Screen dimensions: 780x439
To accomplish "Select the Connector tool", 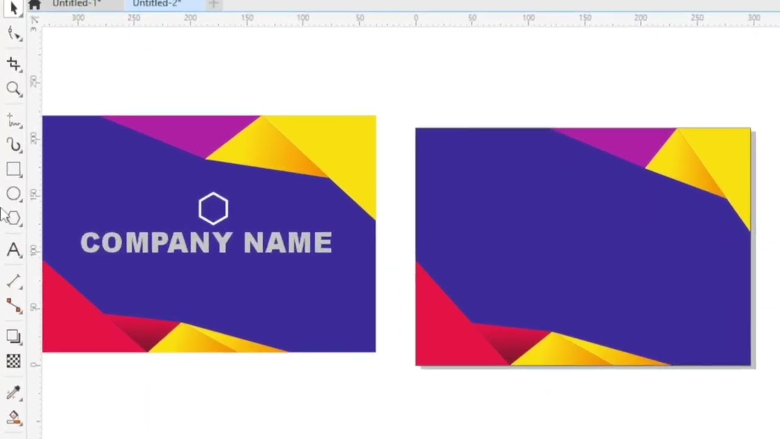I will (x=13, y=305).
